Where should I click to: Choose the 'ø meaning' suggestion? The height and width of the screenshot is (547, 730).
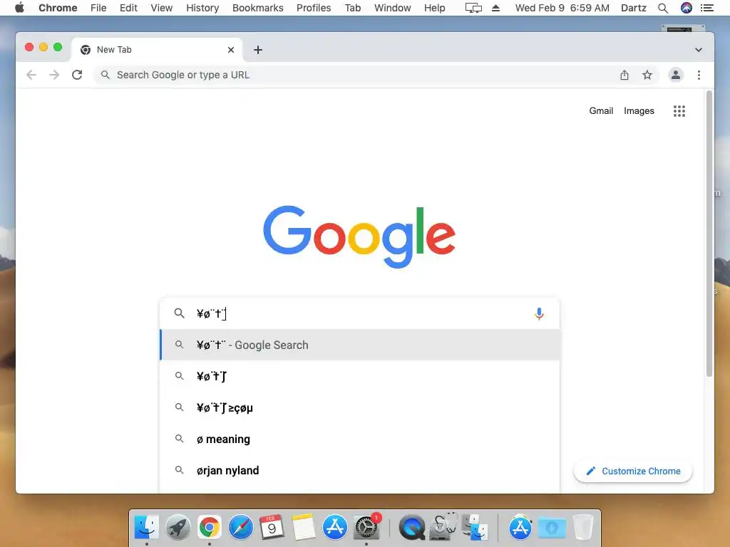click(x=360, y=439)
